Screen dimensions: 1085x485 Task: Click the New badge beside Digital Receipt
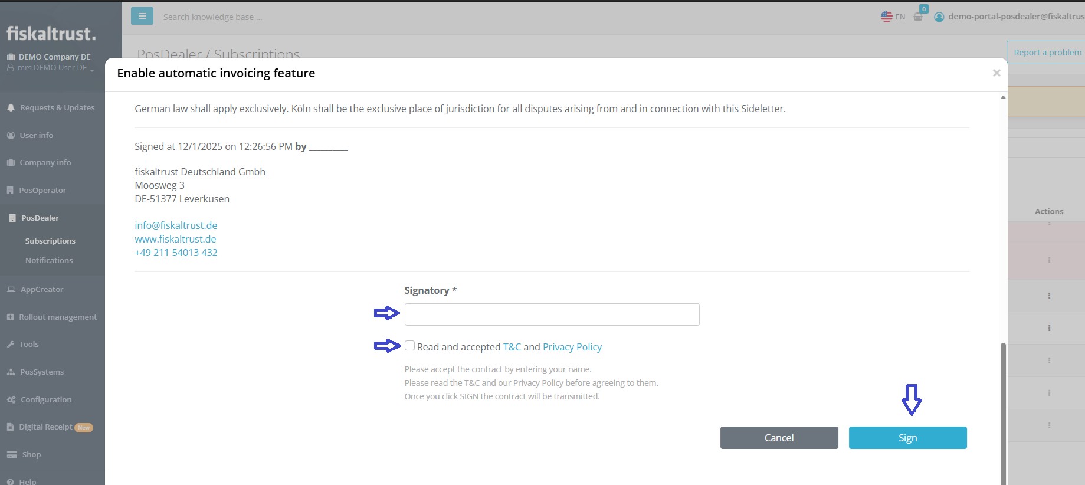[84, 428]
